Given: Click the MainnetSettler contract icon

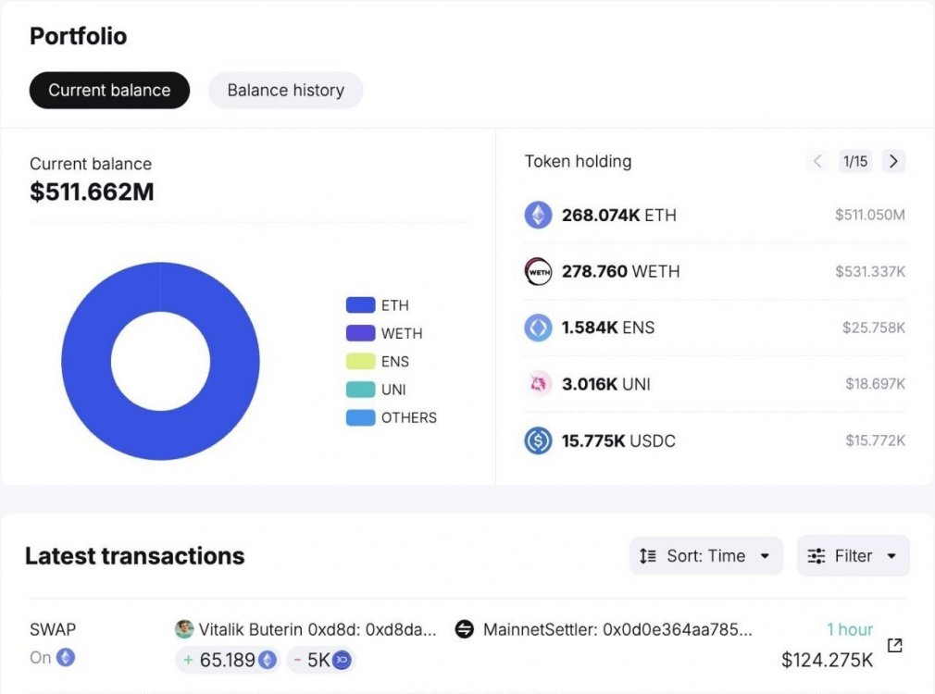Looking at the screenshot, I should click(x=465, y=629).
